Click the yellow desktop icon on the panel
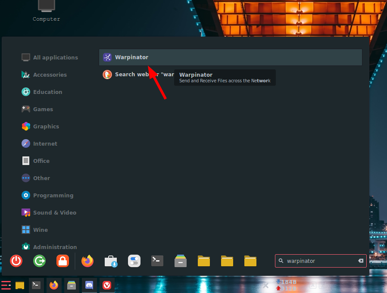Screen dimensions: 387x293 point(20,285)
